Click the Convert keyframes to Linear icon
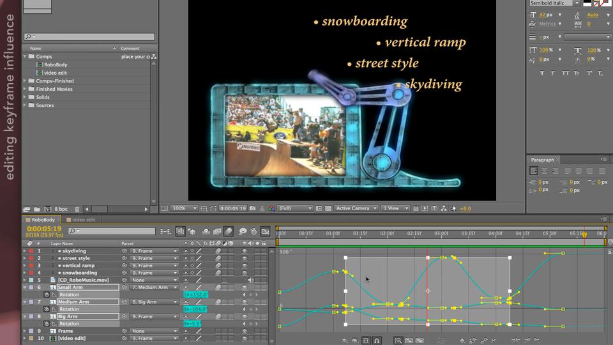Screen dimensions: 613x345 (483, 341)
